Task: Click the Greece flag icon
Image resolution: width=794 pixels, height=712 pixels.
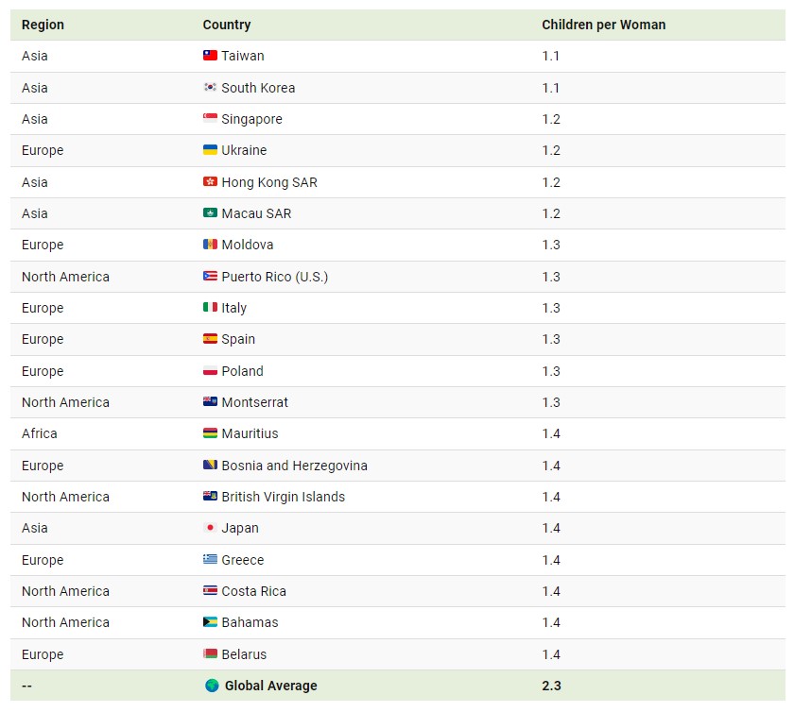Action: [210, 559]
